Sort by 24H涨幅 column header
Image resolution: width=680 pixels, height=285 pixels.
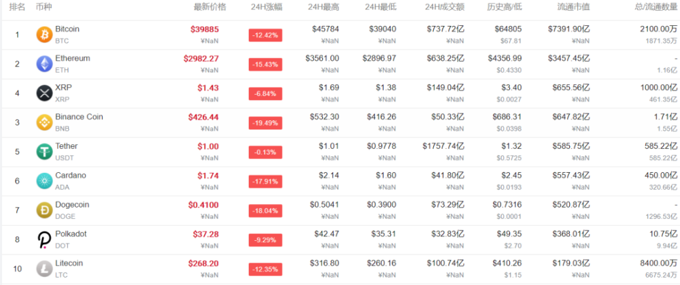click(x=267, y=7)
